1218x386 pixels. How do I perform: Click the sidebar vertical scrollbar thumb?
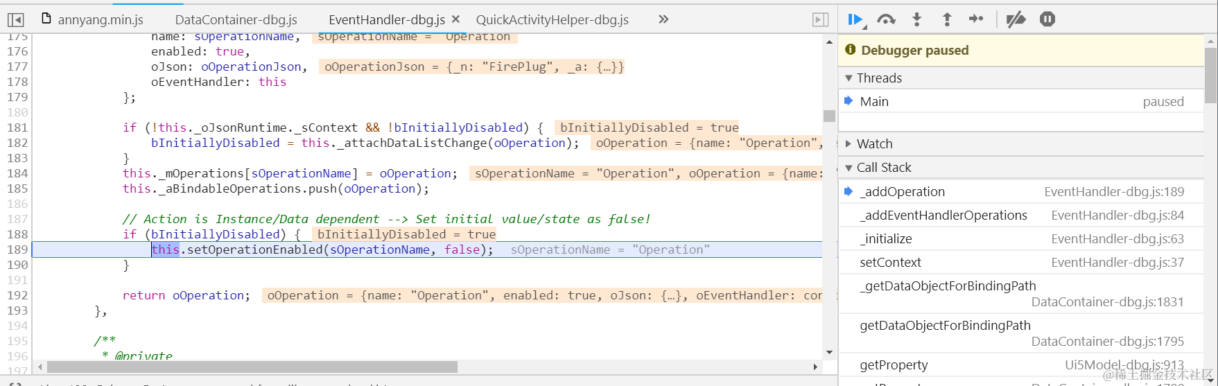tap(1210, 76)
